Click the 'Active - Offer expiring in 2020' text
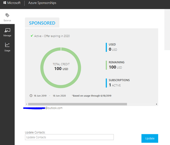Screen dimensions: 170x145 pos(52,36)
